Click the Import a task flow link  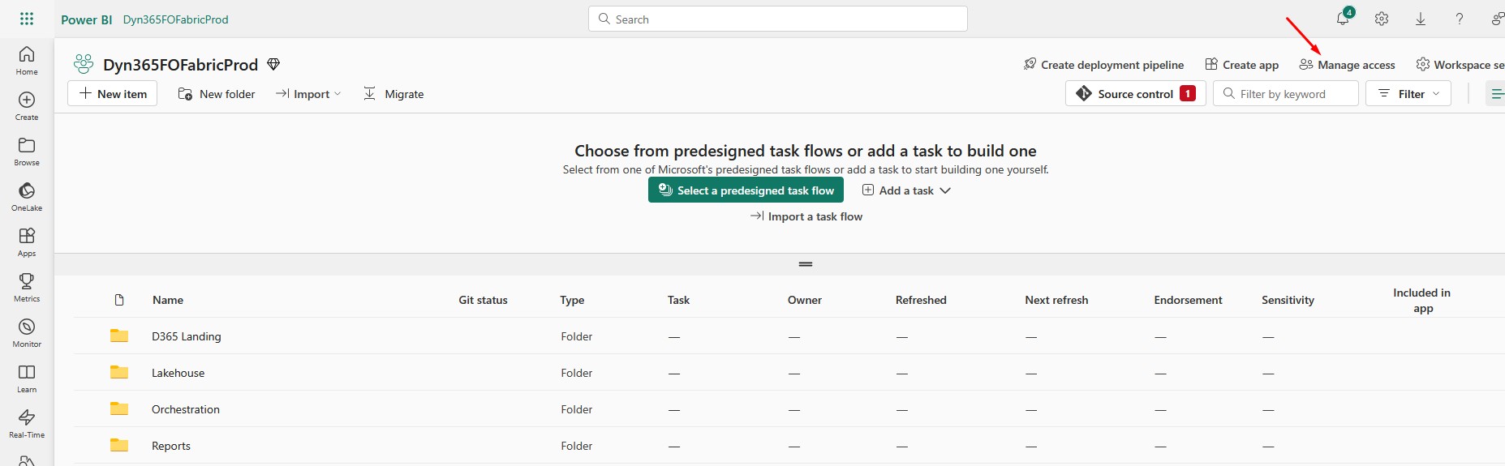click(x=806, y=216)
